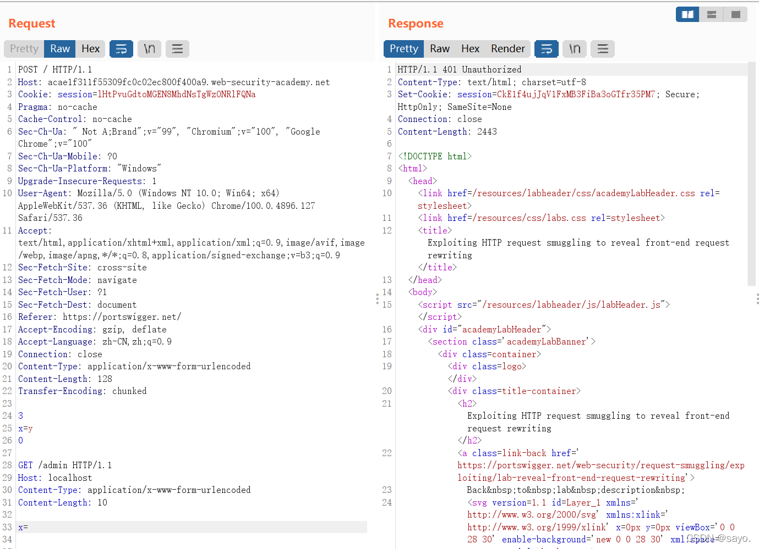
Task: Click the x= body line in the request
Action: (192, 527)
